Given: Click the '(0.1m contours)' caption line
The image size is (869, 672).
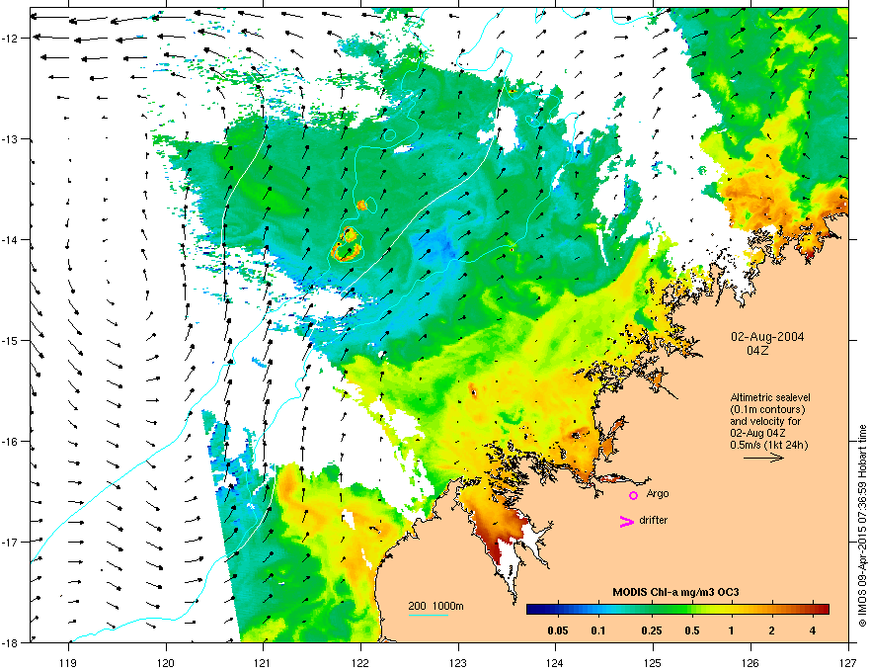Looking at the screenshot, I should coord(767,410).
